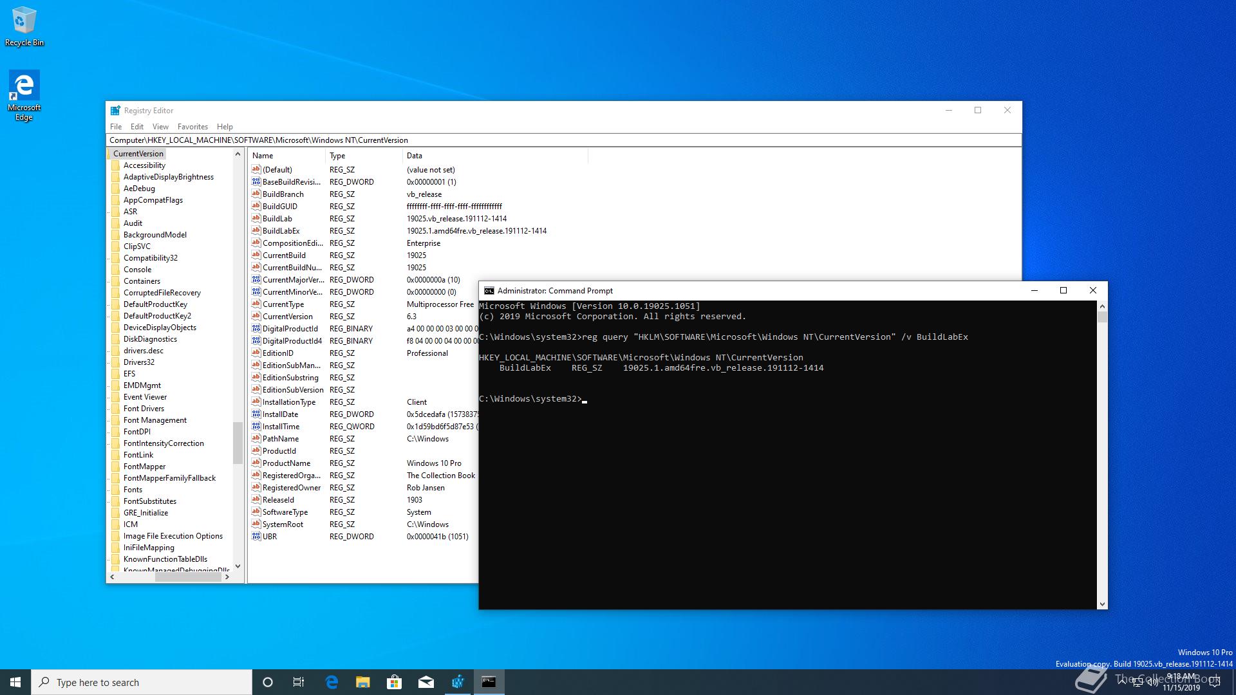Open the Edit menu in Registry Editor
The width and height of the screenshot is (1236, 695).
tap(137, 127)
